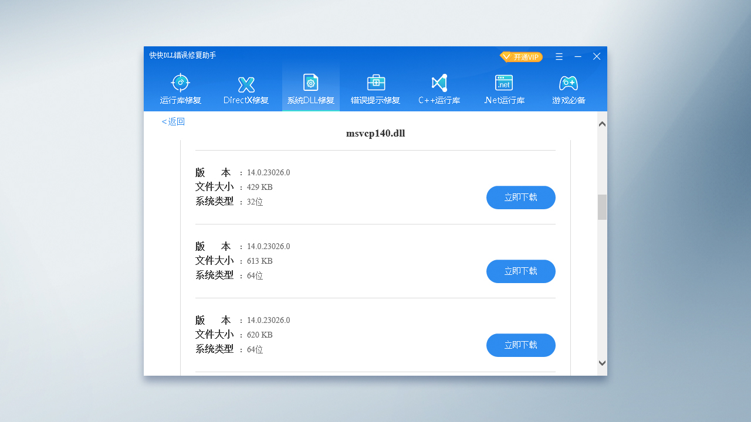Download the 620 KB 64位 version
Image resolution: width=751 pixels, height=422 pixels.
point(520,345)
